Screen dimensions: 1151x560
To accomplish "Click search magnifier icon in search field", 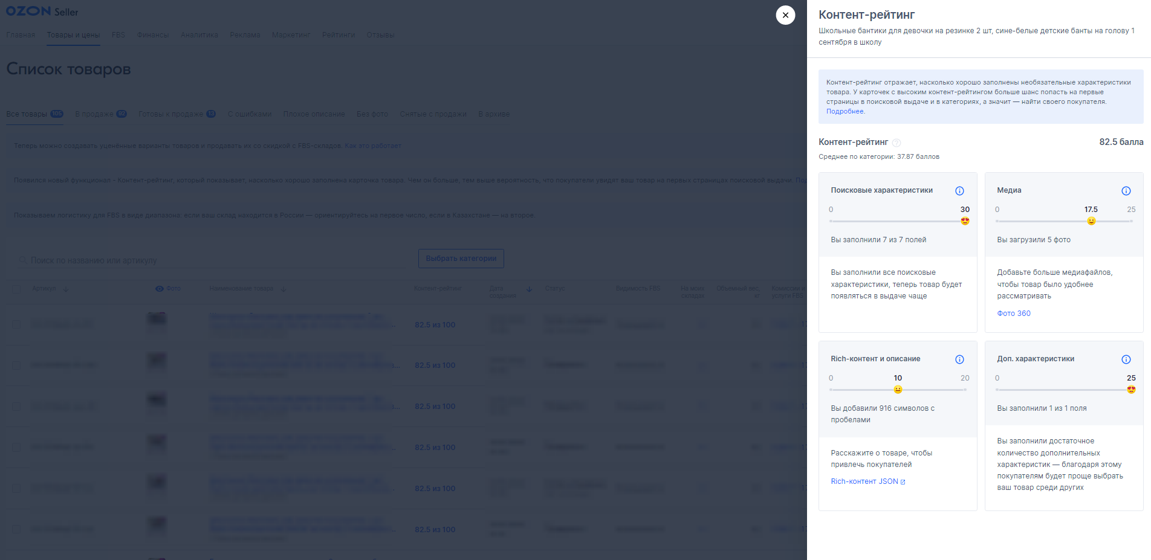I will point(23,260).
